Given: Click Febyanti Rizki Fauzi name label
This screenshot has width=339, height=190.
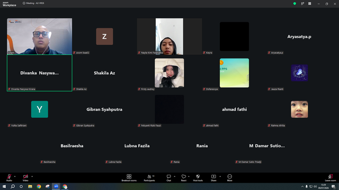Looking at the screenshot, I should 151,126.
